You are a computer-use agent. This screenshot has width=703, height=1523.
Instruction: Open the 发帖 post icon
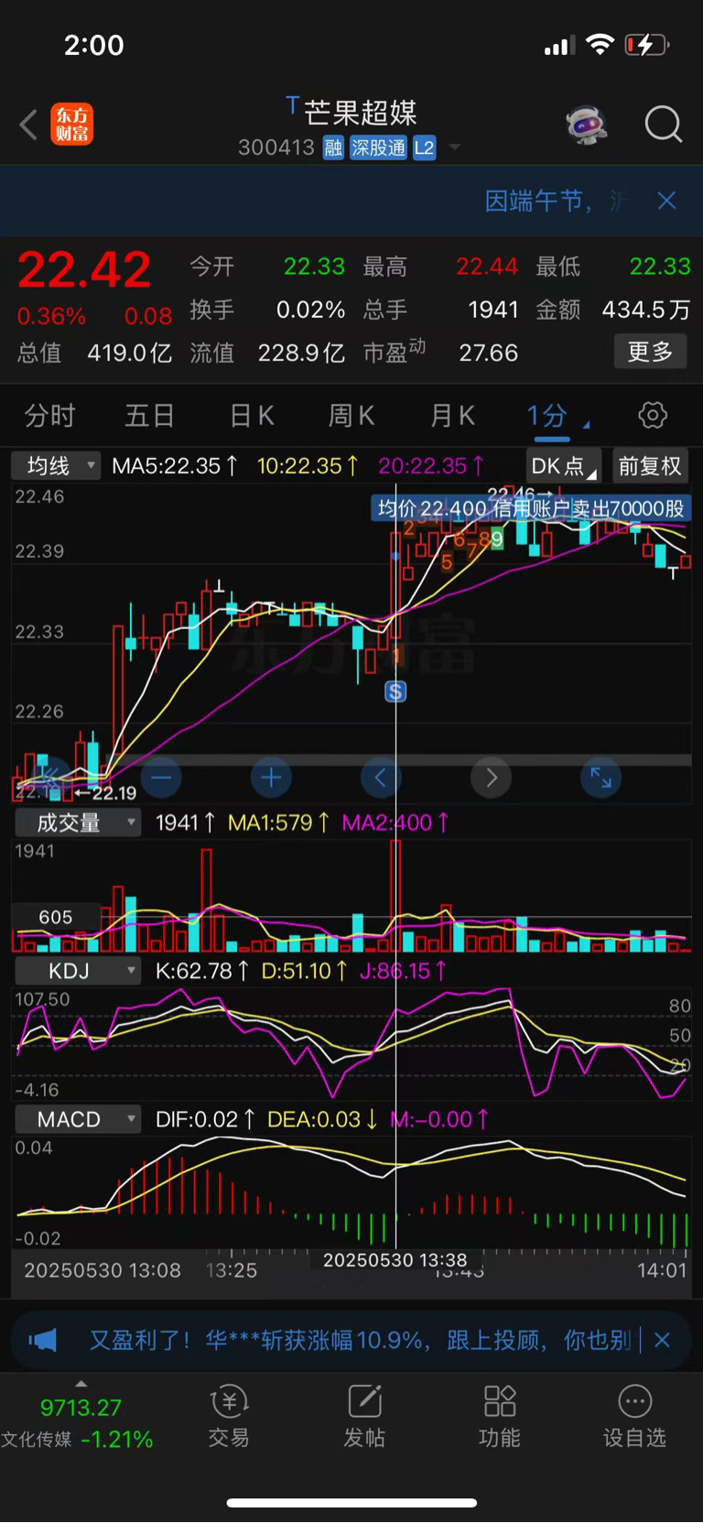364,1416
